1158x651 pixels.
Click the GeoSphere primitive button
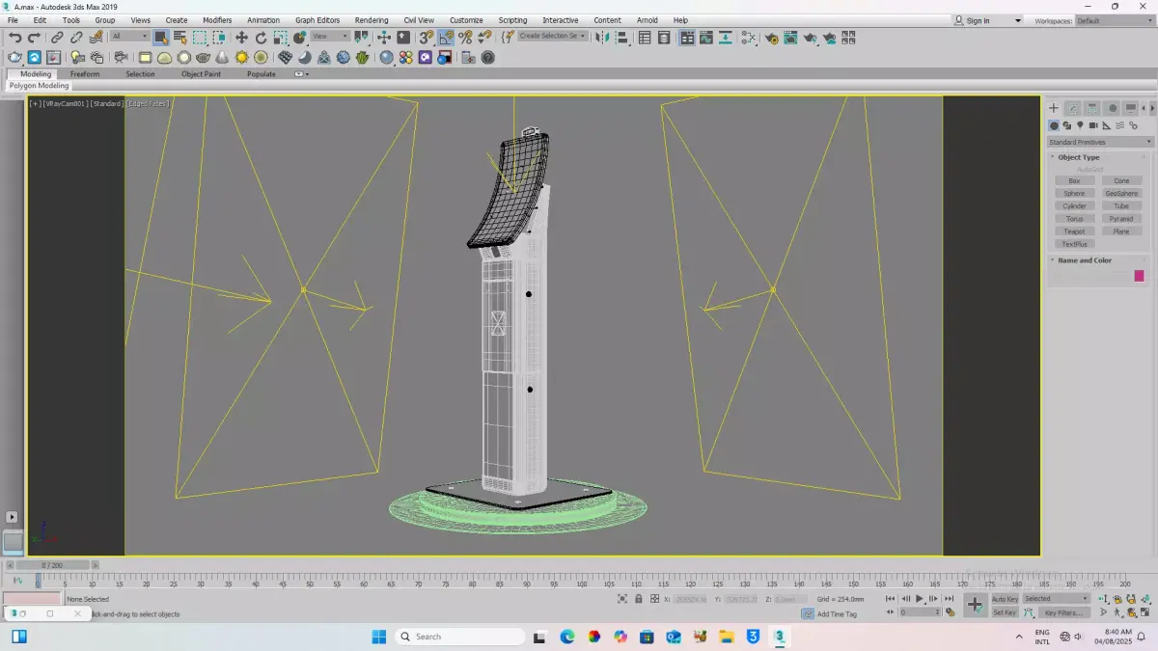[x=1121, y=194]
